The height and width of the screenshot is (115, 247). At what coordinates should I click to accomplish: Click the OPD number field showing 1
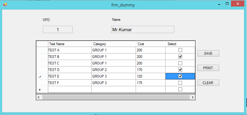tap(58, 29)
